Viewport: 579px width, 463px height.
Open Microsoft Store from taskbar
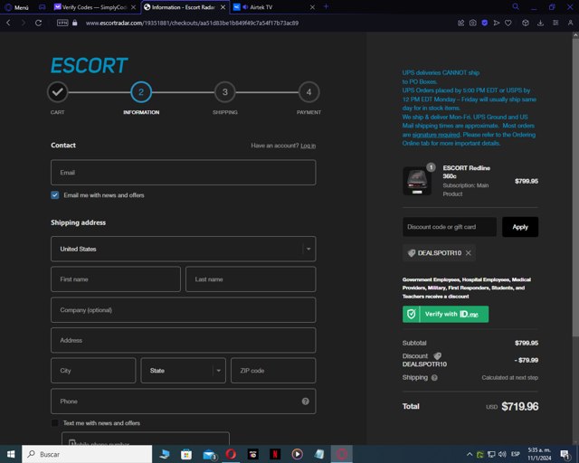186,454
